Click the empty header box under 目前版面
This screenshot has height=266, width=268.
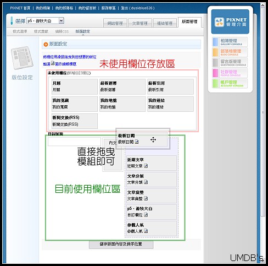coord(74,142)
